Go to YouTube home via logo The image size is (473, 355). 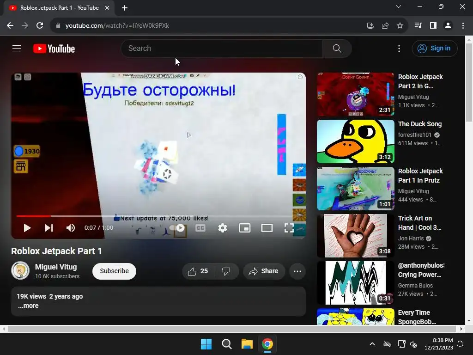[54, 49]
